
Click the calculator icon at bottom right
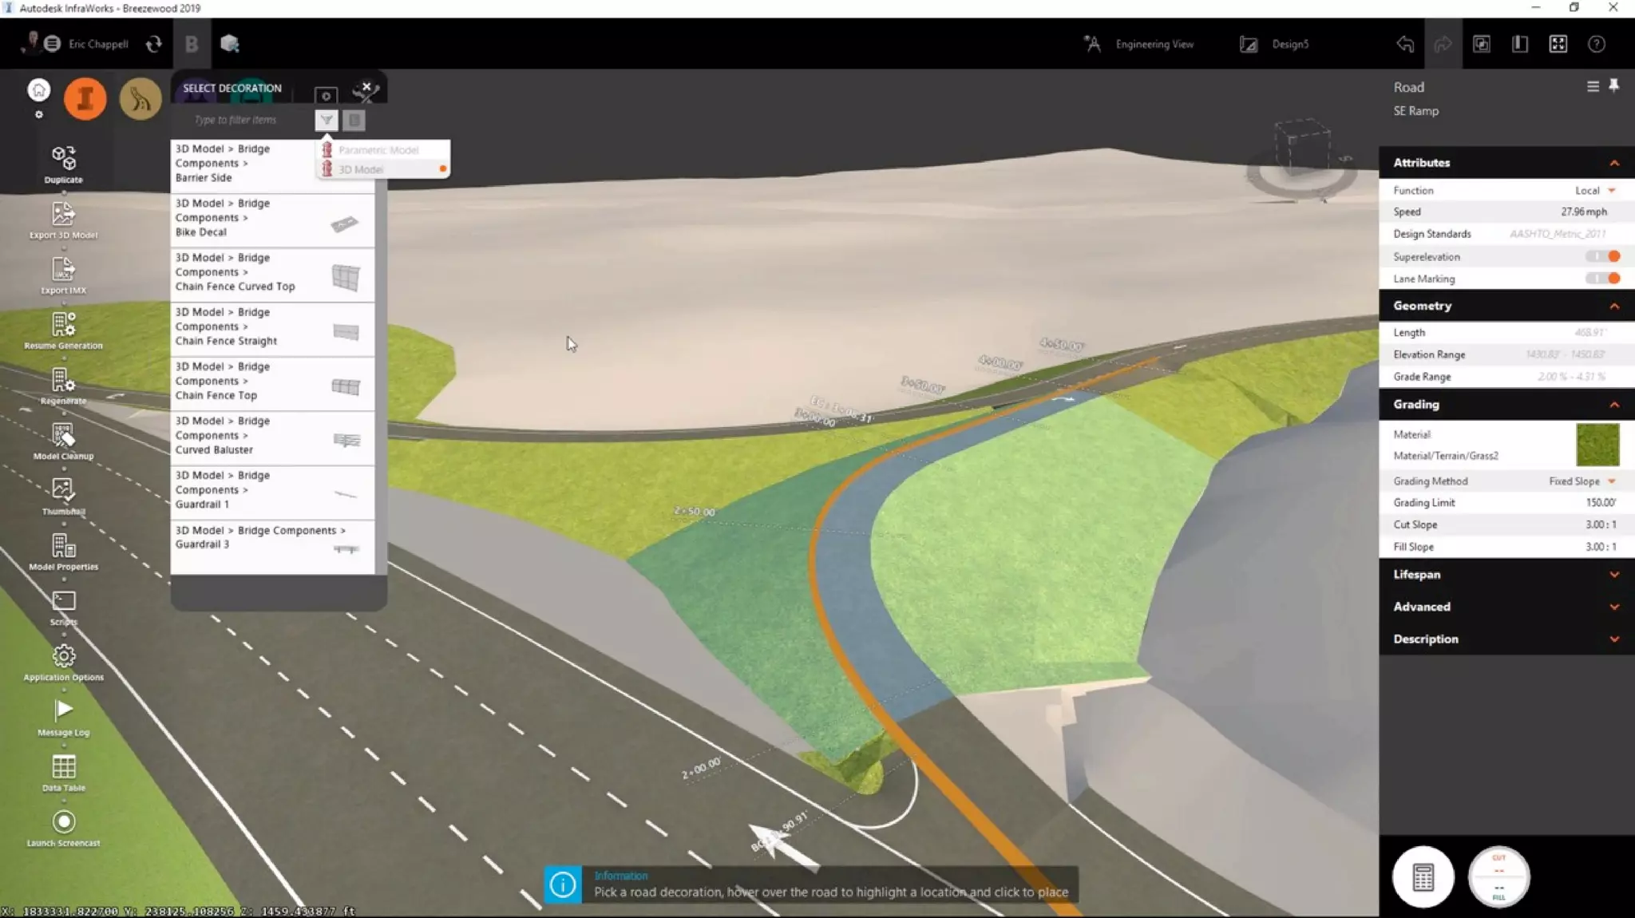tap(1423, 877)
